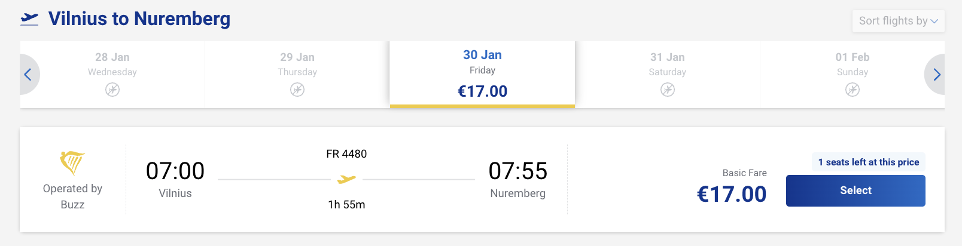Open the Sort flights by dropdown
The height and width of the screenshot is (246, 962).
[x=898, y=21]
